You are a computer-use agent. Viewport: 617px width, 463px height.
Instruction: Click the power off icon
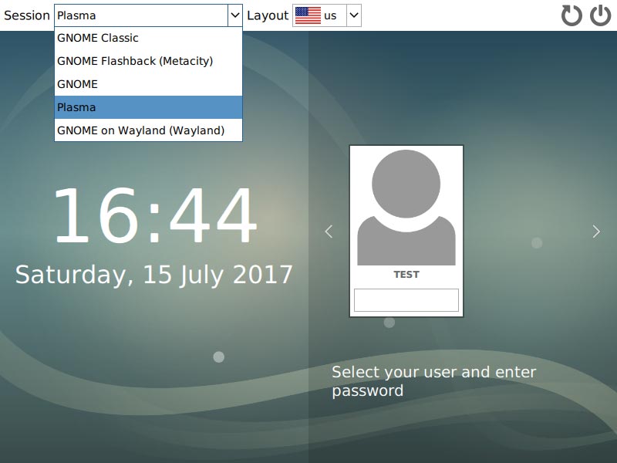601,15
